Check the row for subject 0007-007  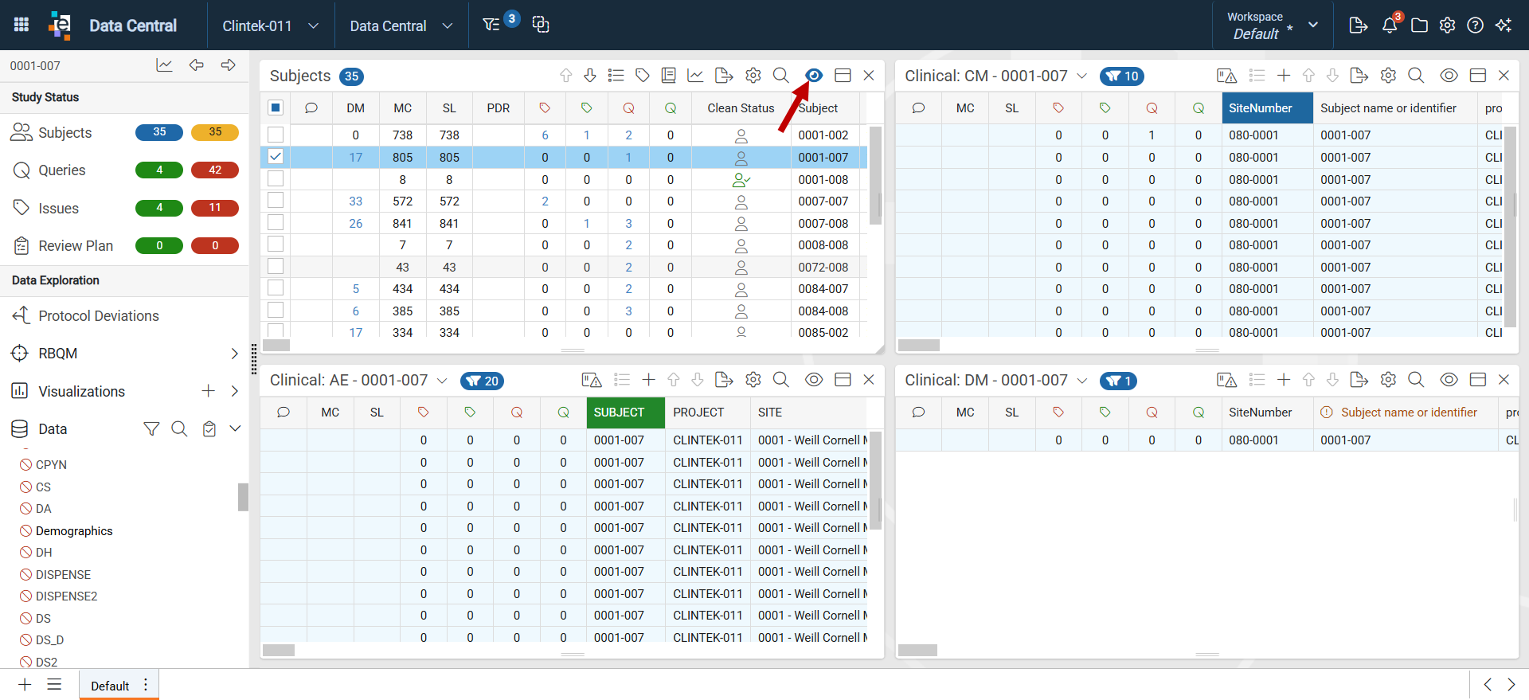[x=276, y=201]
